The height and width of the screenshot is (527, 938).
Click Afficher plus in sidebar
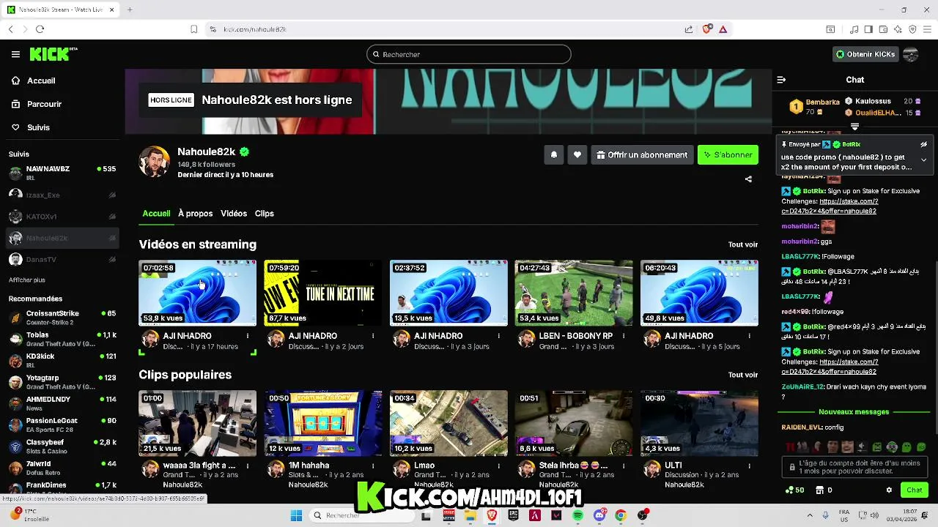point(27,280)
